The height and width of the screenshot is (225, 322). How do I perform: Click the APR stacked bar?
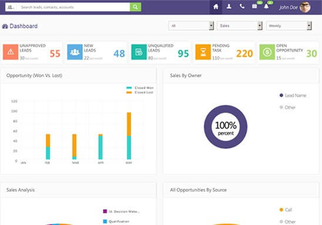100,146
